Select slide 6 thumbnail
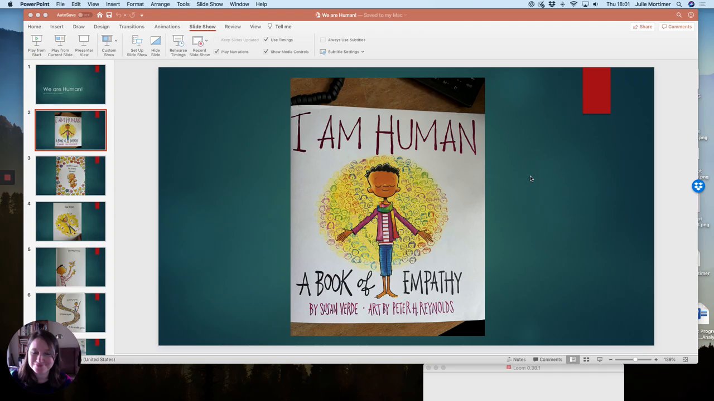Viewport: 714px width, 401px height. 70,313
